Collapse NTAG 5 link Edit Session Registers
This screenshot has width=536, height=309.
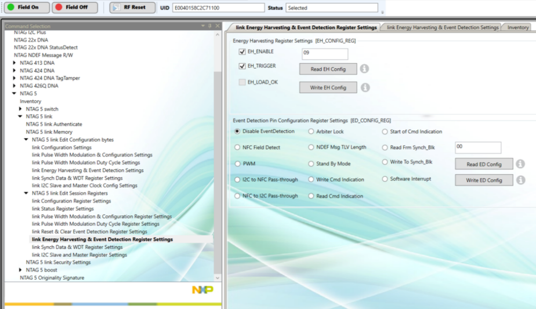click(26, 193)
